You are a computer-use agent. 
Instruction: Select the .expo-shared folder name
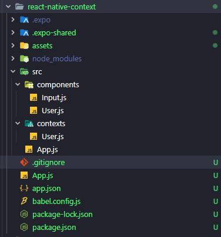click(54, 33)
